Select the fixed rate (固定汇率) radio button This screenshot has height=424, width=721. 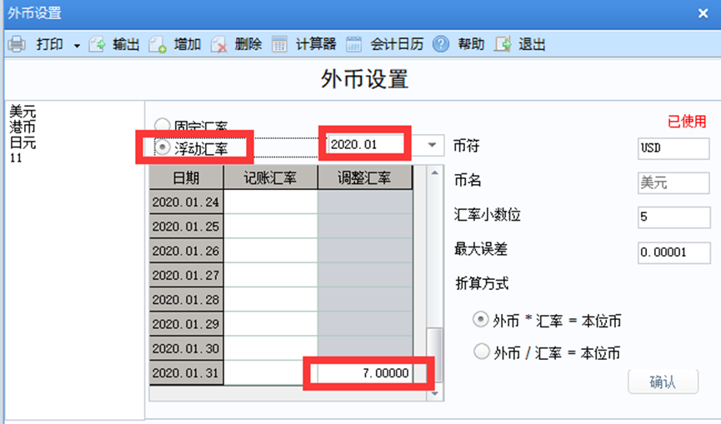tap(160, 126)
